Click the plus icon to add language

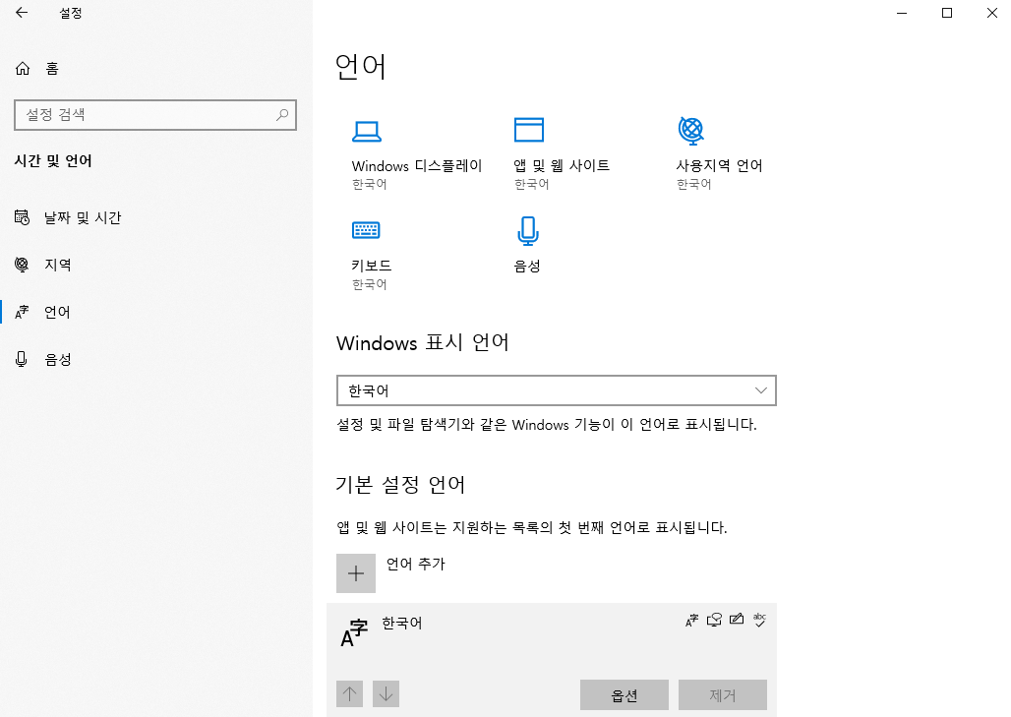coord(356,573)
